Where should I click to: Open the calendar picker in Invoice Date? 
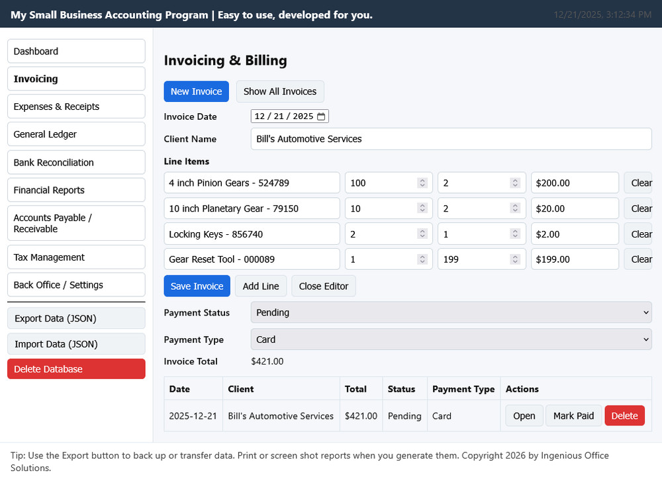(321, 116)
